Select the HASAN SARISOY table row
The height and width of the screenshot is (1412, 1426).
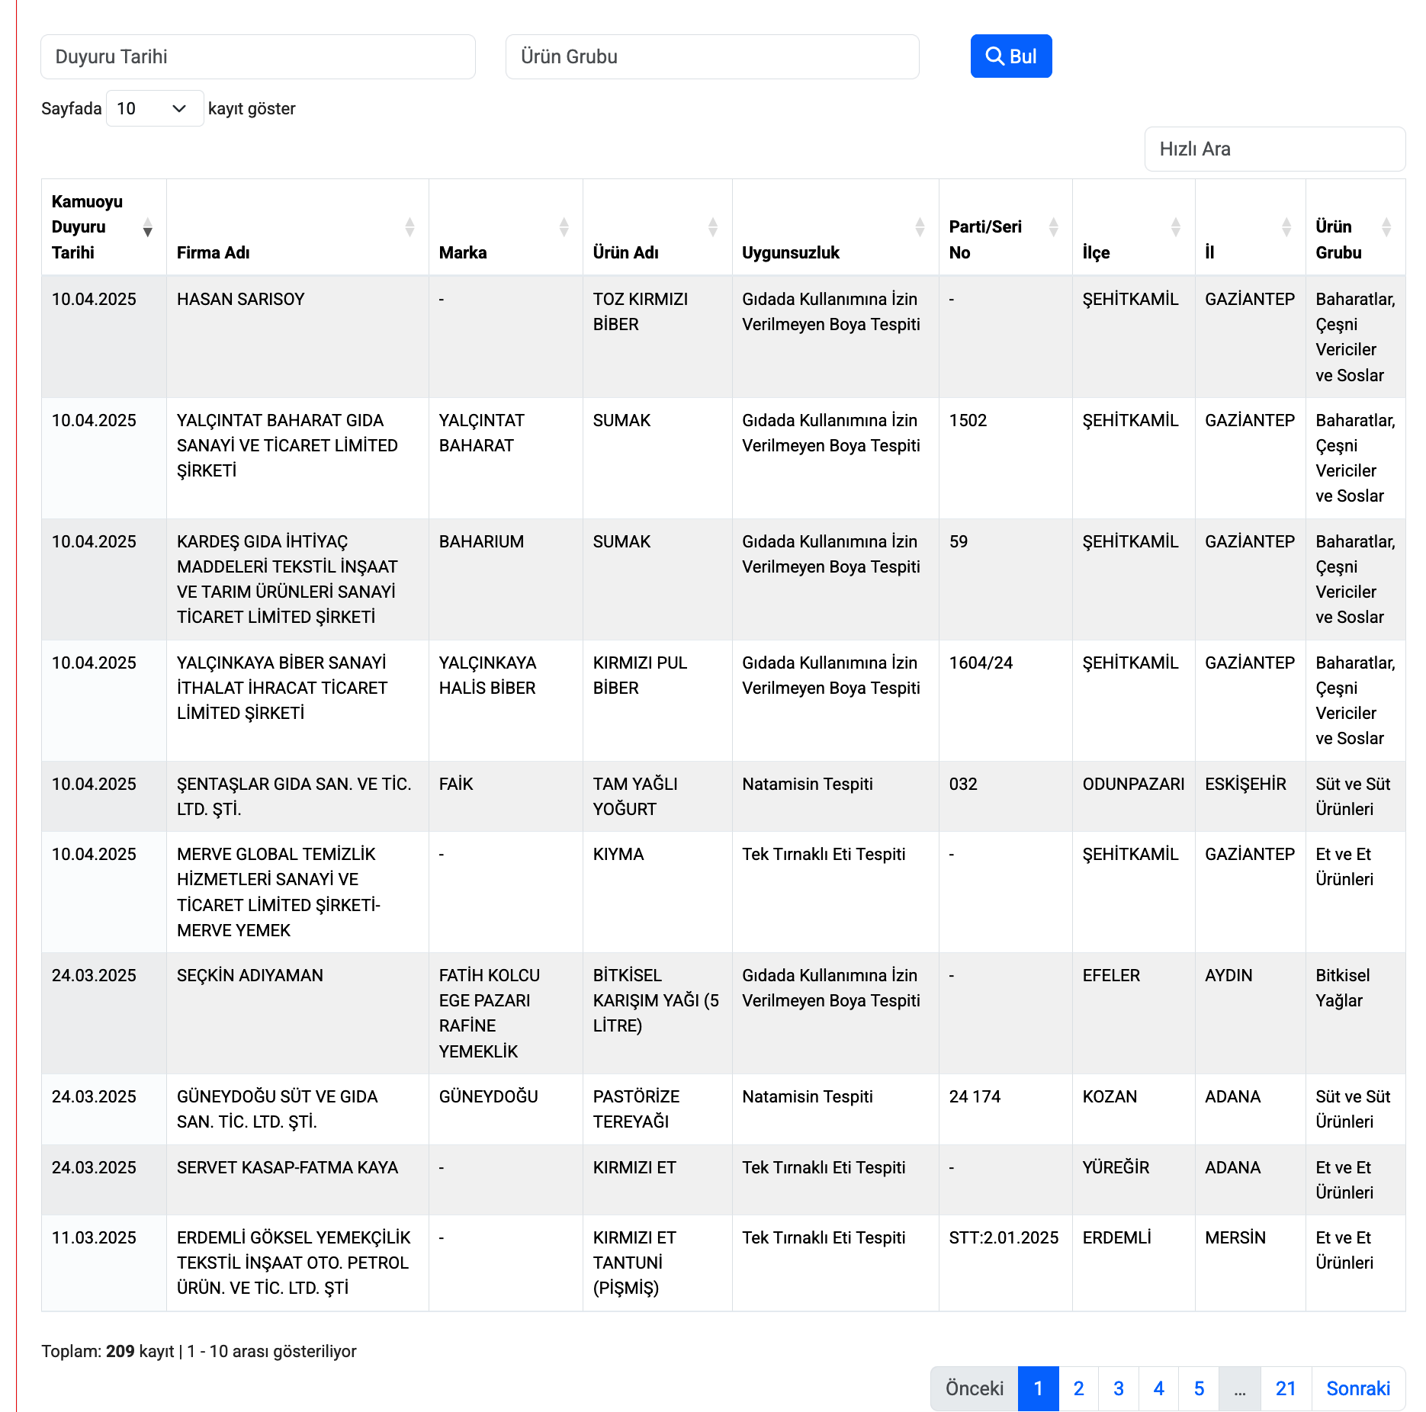point(240,300)
